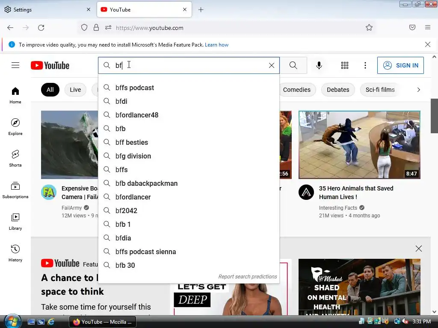Image resolution: width=438 pixels, height=328 pixels.
Task: Open the YouTube hamburger guide menu
Action: (15, 65)
